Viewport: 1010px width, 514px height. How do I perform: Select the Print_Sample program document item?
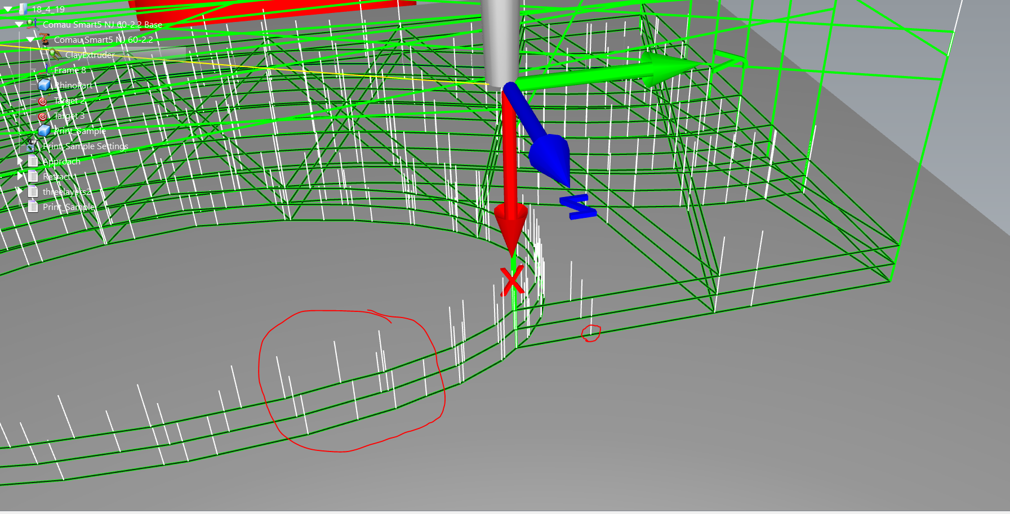coord(68,207)
